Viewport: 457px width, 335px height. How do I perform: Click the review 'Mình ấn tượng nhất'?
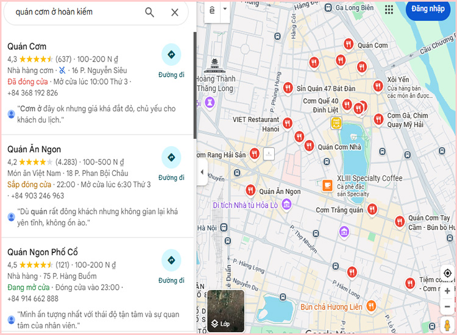tap(98, 320)
